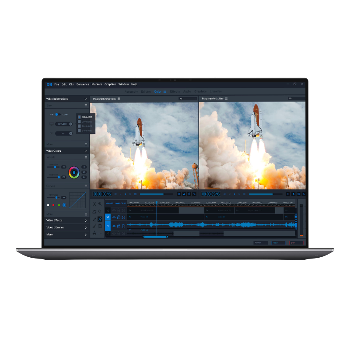This screenshot has height=350, width=350.
Task: Open the Wheels section hamburger menu
Action: 86,157
